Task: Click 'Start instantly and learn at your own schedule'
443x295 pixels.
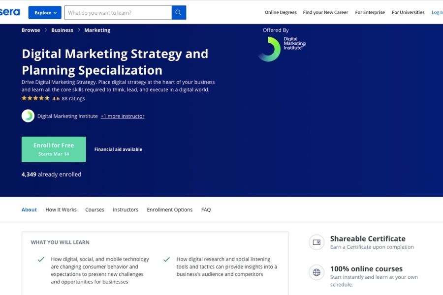Action: (374, 281)
